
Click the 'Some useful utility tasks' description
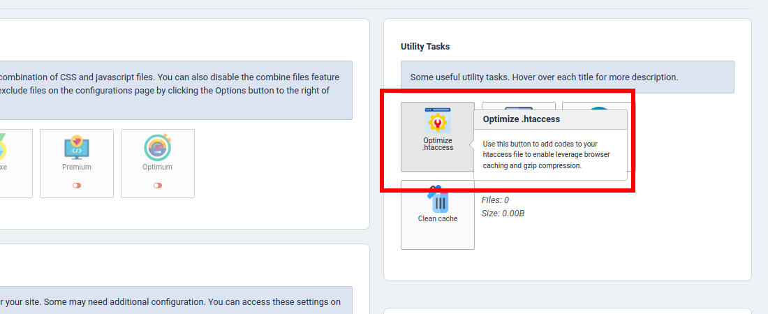(544, 77)
